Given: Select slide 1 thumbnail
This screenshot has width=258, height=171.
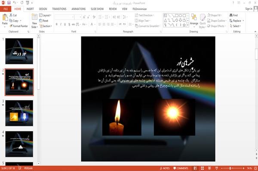Looking at the screenshot, I should (x=19, y=51).
